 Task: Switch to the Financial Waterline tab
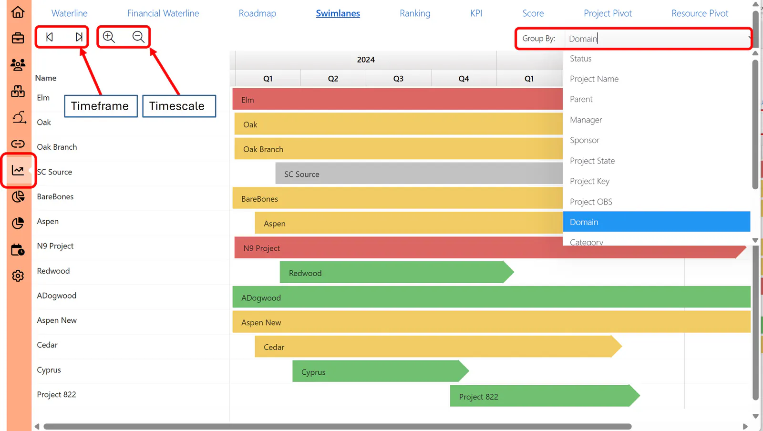163,13
